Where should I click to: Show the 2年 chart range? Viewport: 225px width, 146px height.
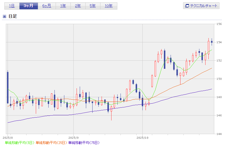[78, 6]
